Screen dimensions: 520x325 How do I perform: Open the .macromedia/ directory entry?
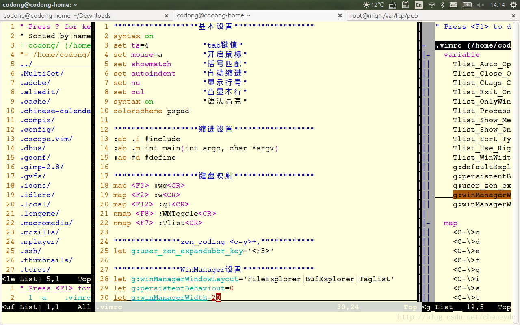coord(46,223)
